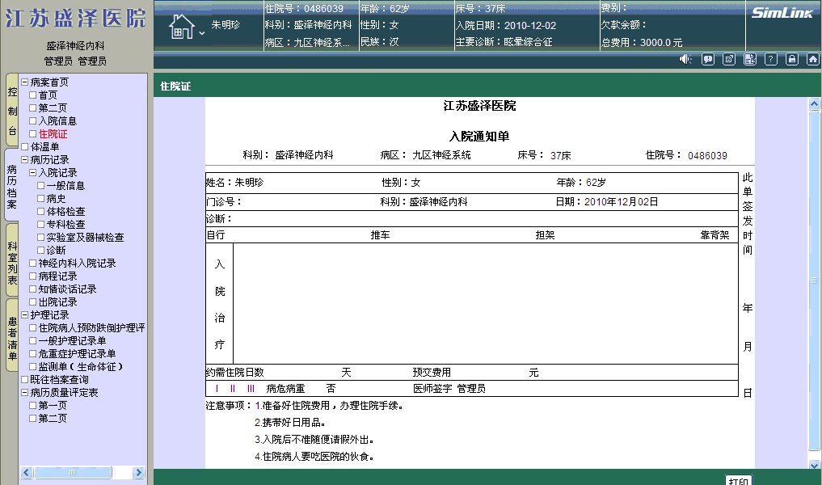Check the 体温单 checkbox in the tree

(24, 147)
